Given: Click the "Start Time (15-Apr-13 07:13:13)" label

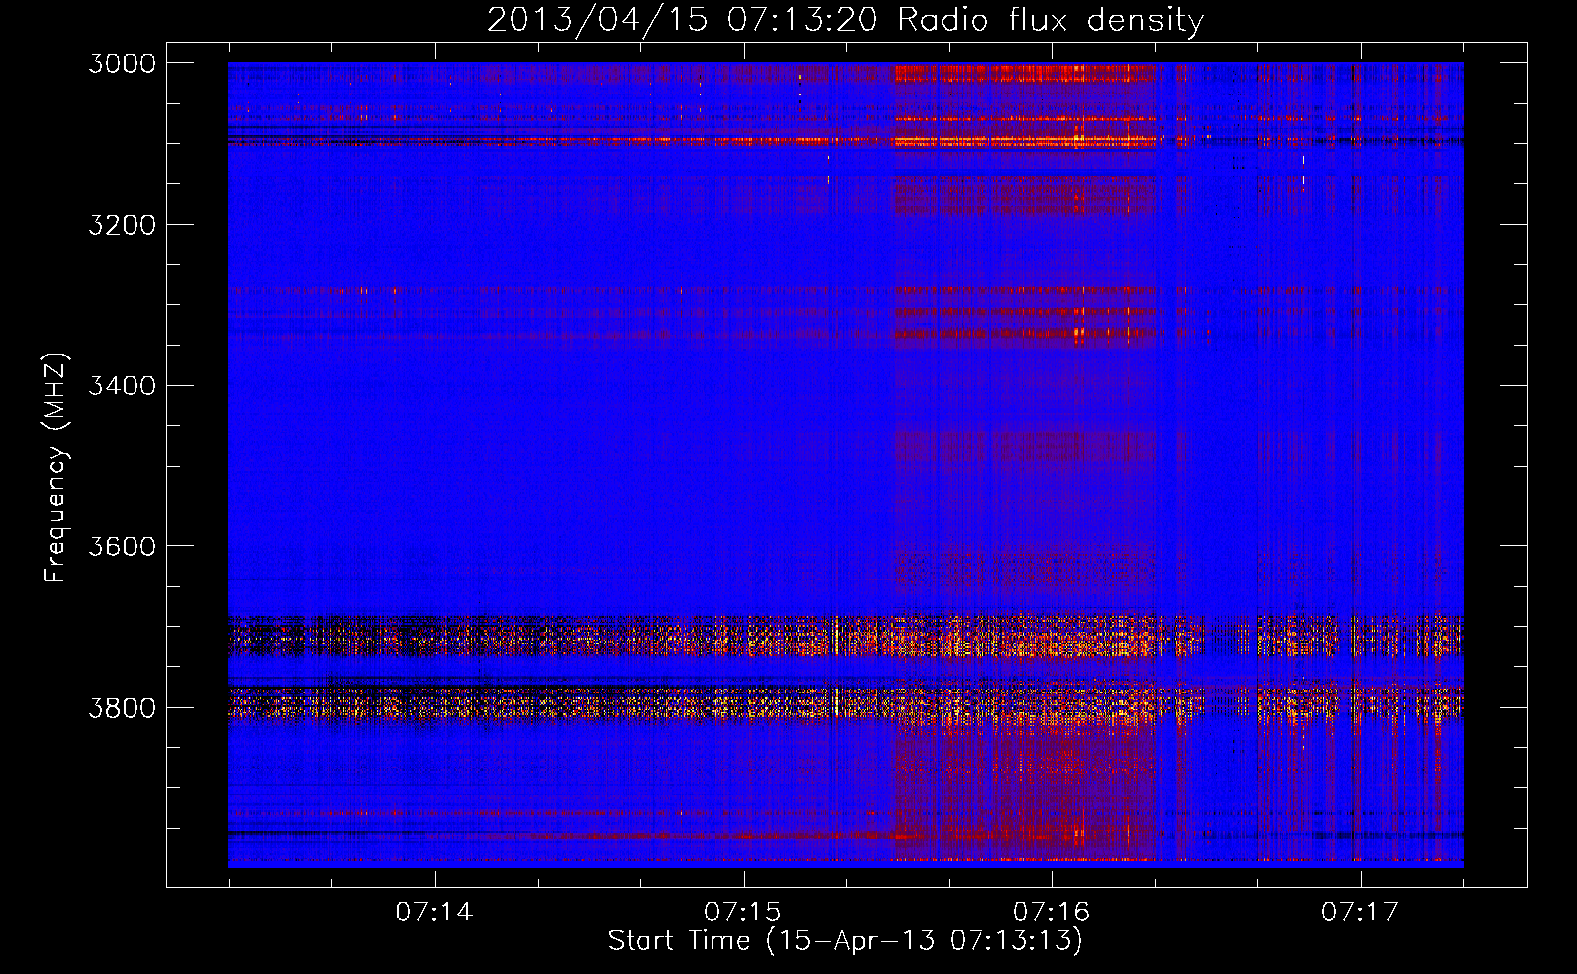Looking at the screenshot, I should coord(845,941).
